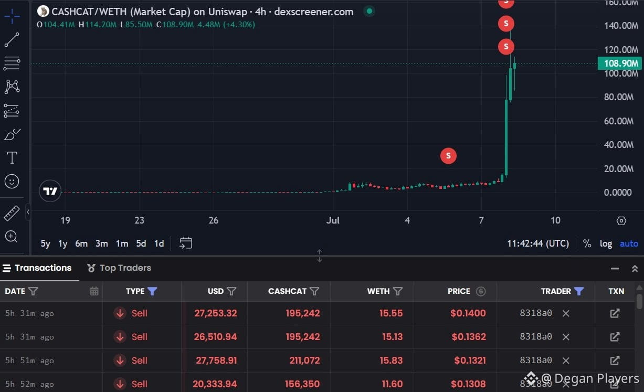Expand transactions panel with double chevron

coord(635,269)
